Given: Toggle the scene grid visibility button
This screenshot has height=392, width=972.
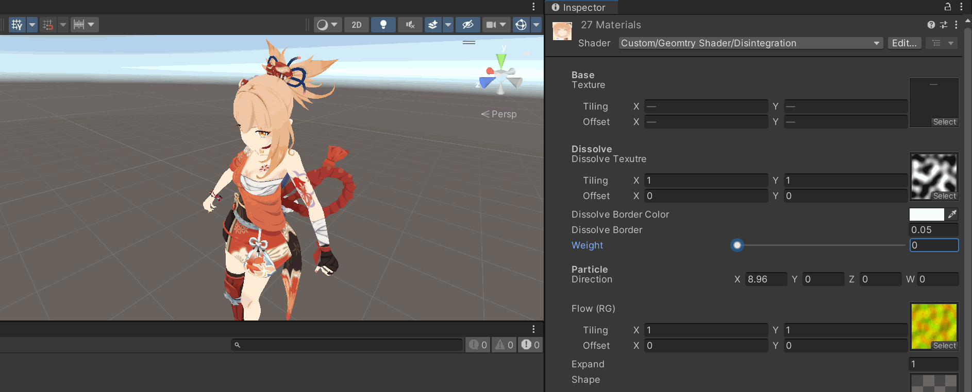Looking at the screenshot, I should 17,25.
